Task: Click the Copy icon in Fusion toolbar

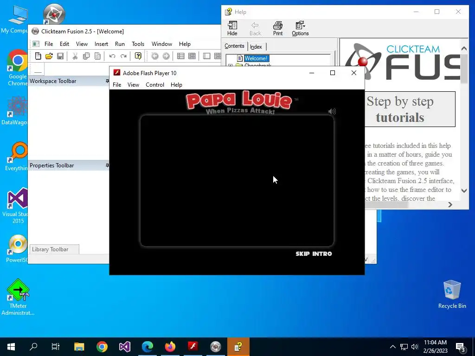Action: (86, 56)
